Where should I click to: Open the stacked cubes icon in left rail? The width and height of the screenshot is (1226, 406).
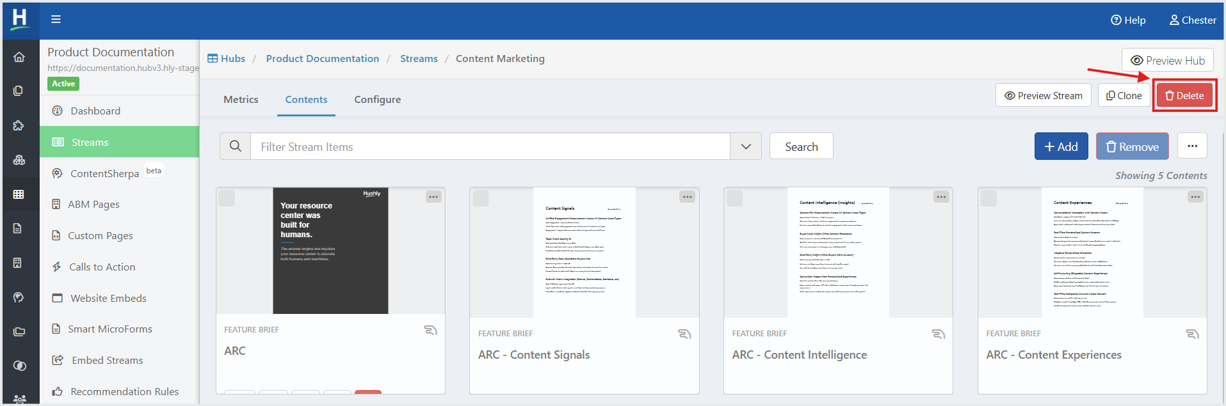coord(19,160)
